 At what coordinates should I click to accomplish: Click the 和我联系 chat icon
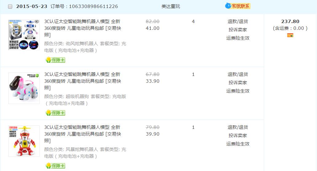pyautogui.click(x=238, y=6)
